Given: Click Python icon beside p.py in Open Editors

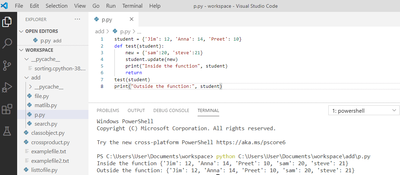Looking at the screenshot, I should pyautogui.click(x=35, y=40).
